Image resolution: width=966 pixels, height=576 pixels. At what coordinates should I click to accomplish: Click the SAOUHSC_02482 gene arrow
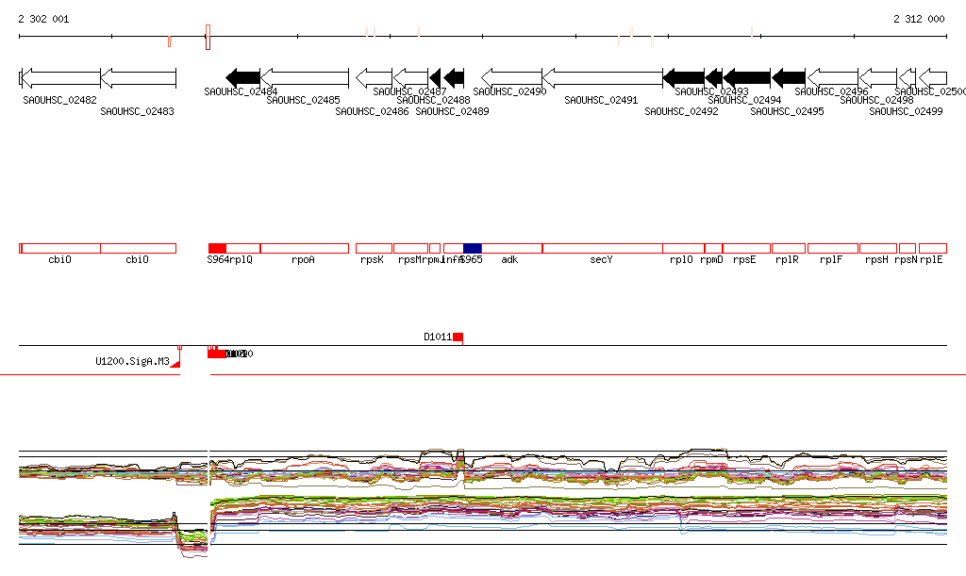pos(59,77)
